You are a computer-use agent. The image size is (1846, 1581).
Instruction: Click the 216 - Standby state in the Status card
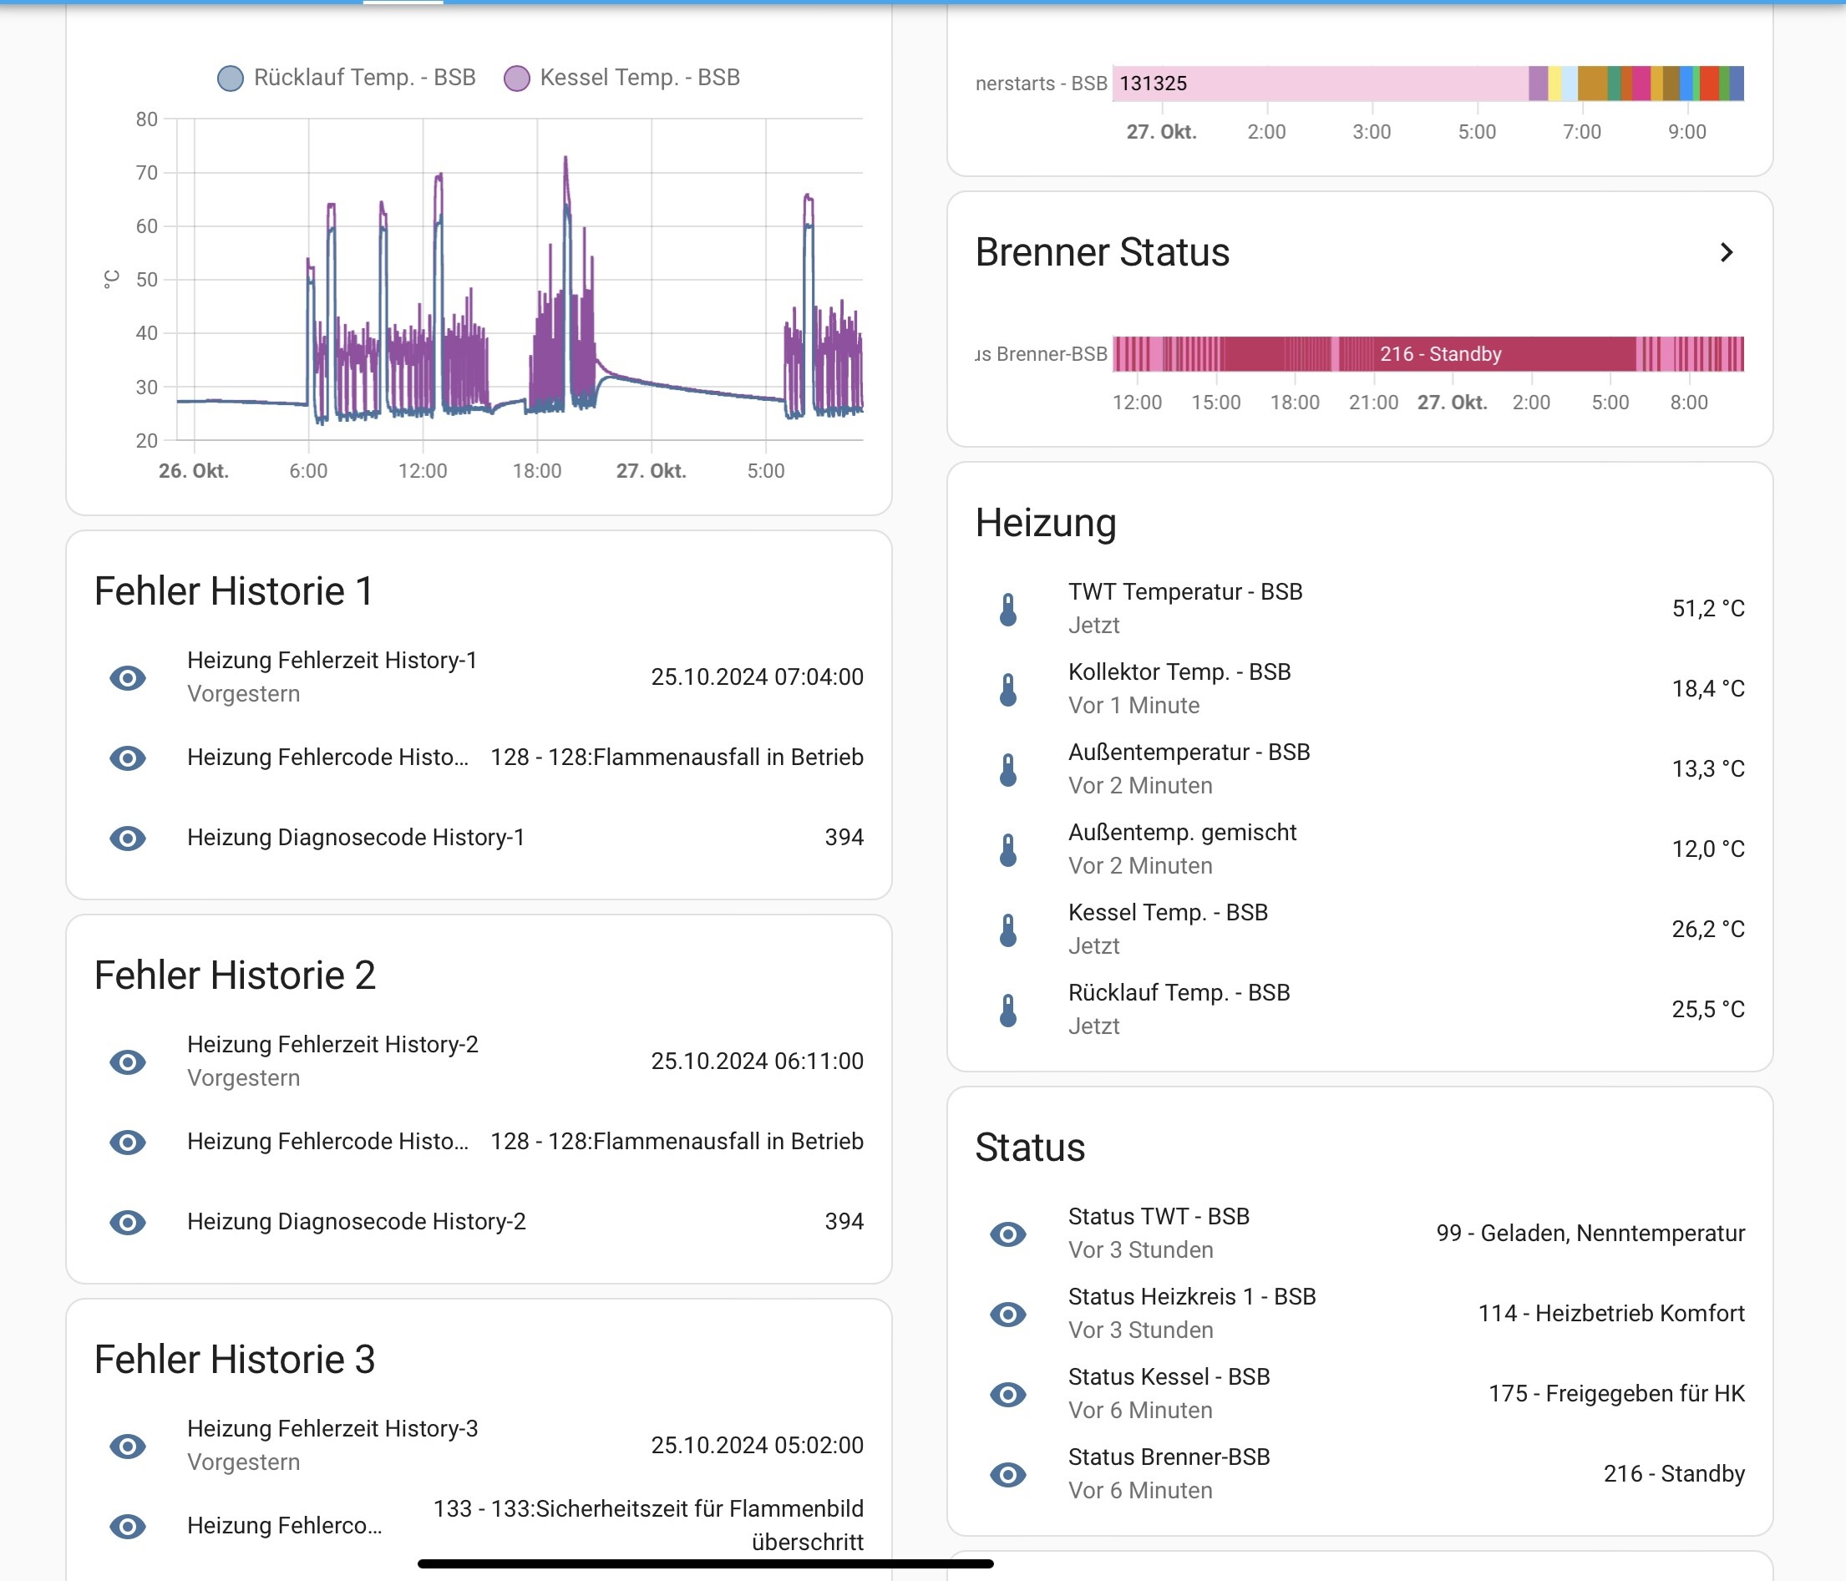1674,1474
